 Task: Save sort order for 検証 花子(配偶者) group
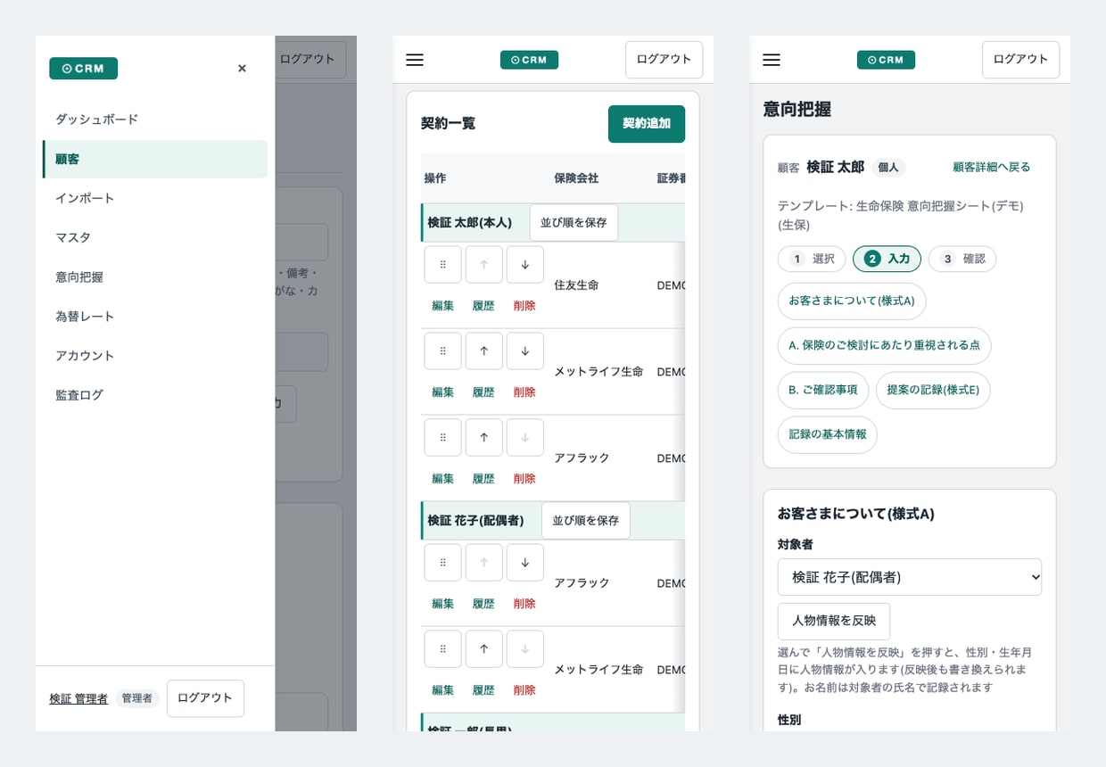(586, 521)
